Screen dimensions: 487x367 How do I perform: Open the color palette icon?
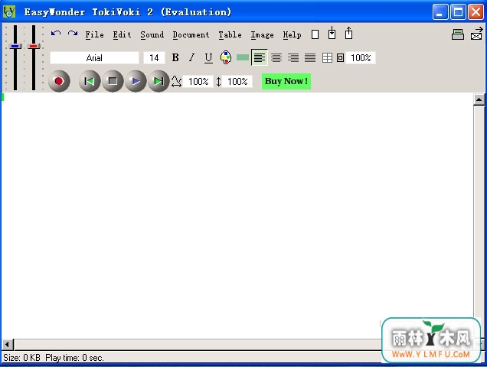pyautogui.click(x=226, y=57)
